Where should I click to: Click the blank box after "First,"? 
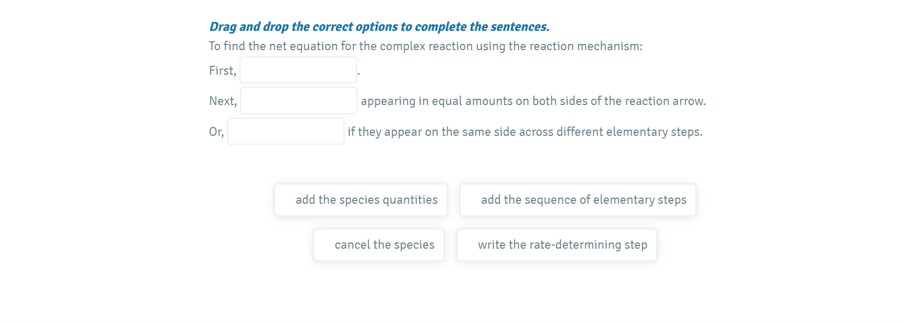tap(298, 71)
